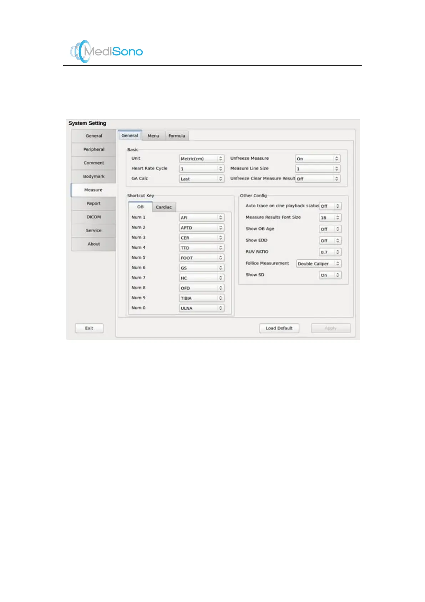Open the Num 8 shortcut dropdown (OFD)

(202, 288)
